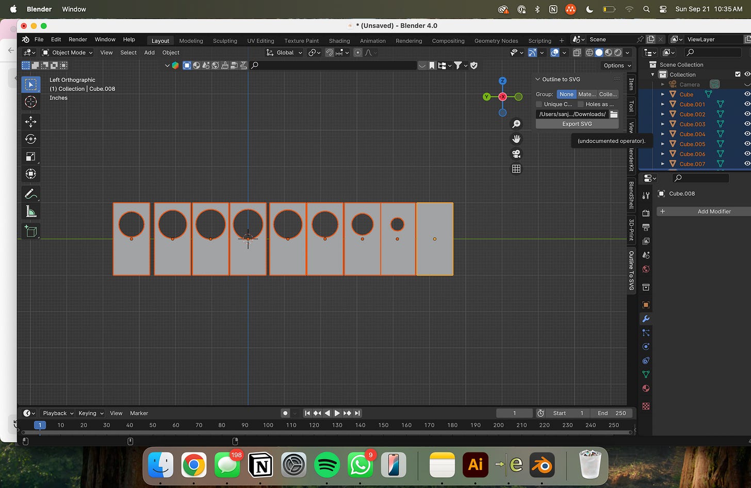Screen dimensions: 751x488
Task: Toggle camera view in the viewport
Action: click(x=516, y=154)
